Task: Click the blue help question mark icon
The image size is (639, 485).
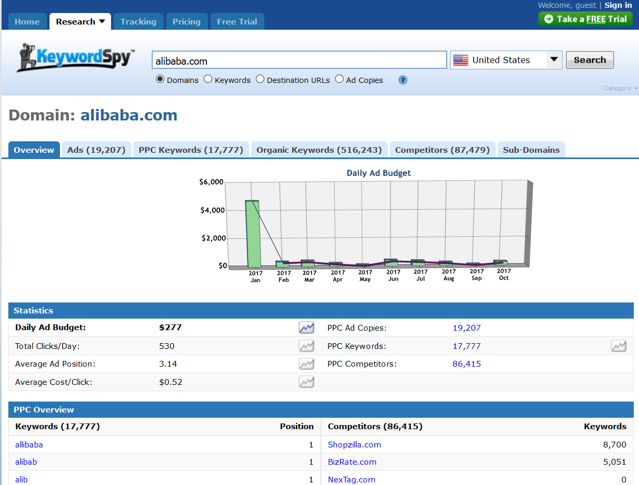Action: [402, 80]
